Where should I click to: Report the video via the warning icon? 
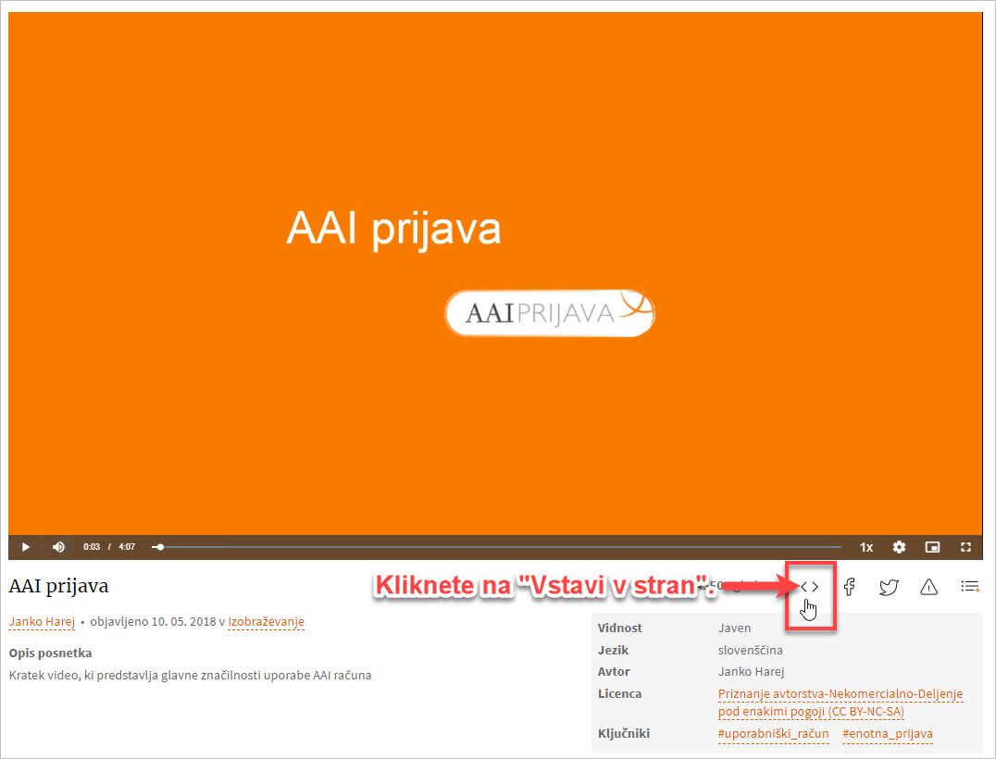coord(928,588)
